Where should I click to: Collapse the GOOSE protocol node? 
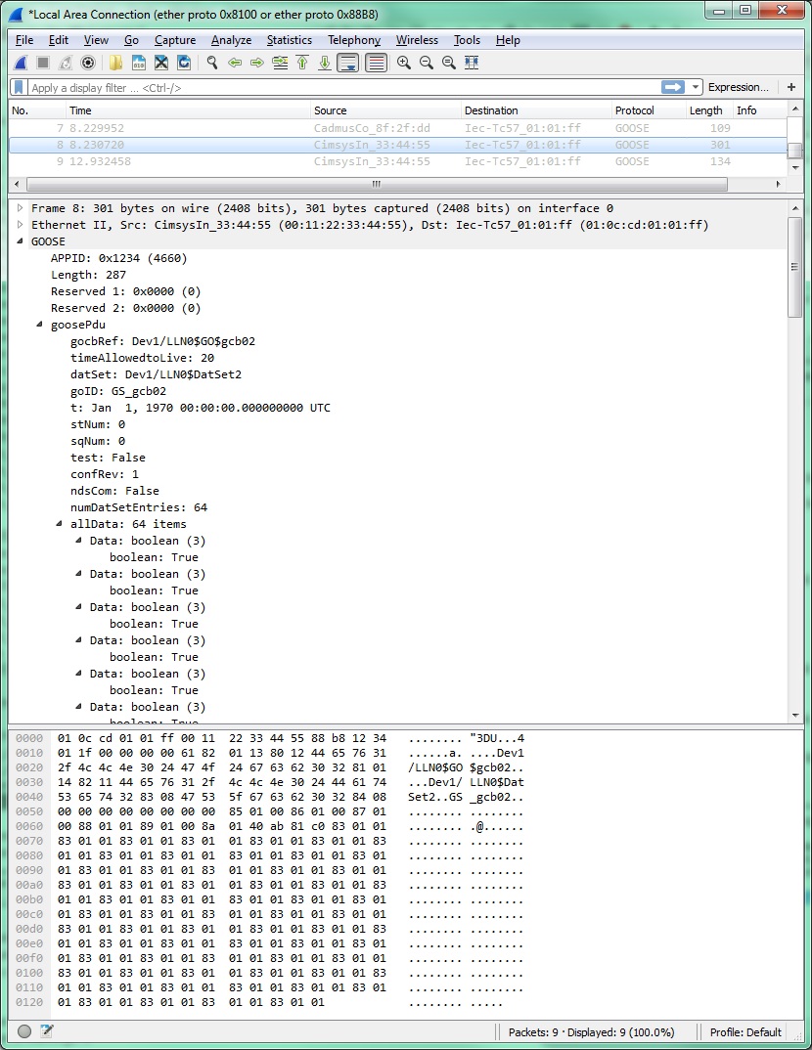21,241
